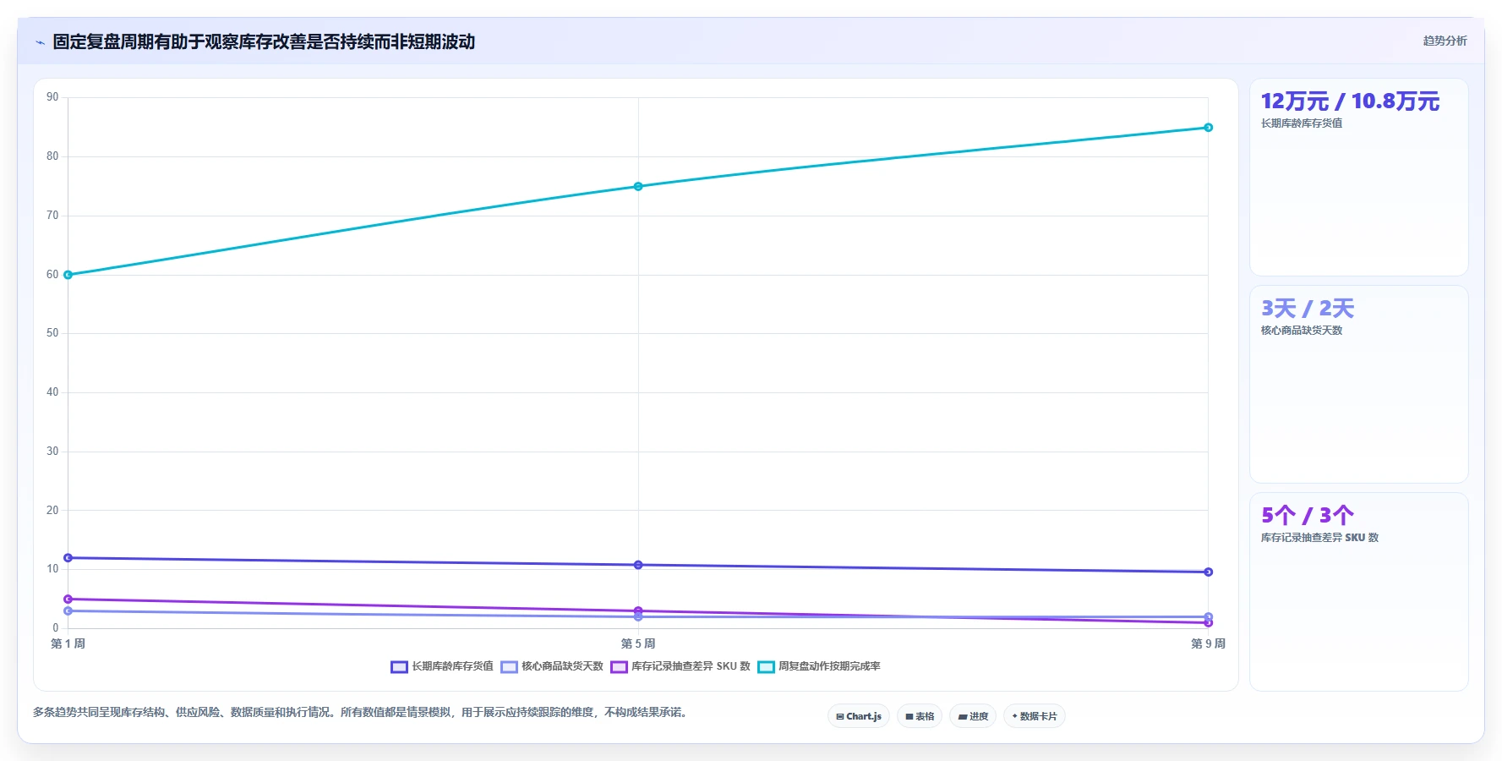
Task: Toggle the 长期库龄库存货值 legend entry
Action: point(442,666)
